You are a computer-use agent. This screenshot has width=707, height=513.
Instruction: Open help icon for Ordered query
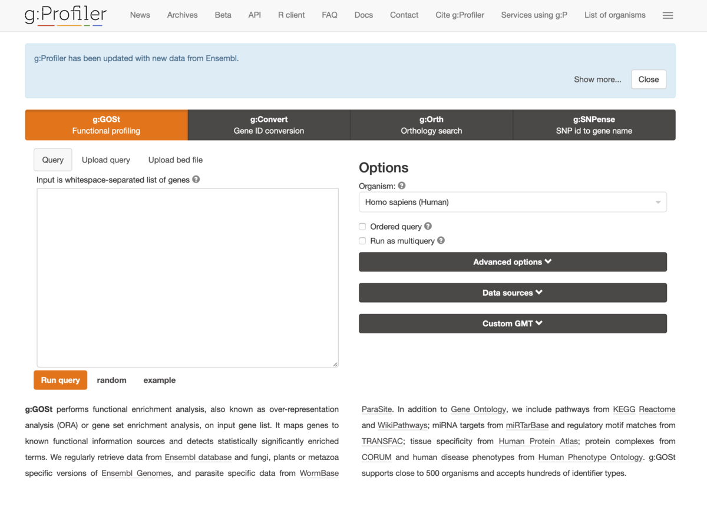click(x=428, y=226)
